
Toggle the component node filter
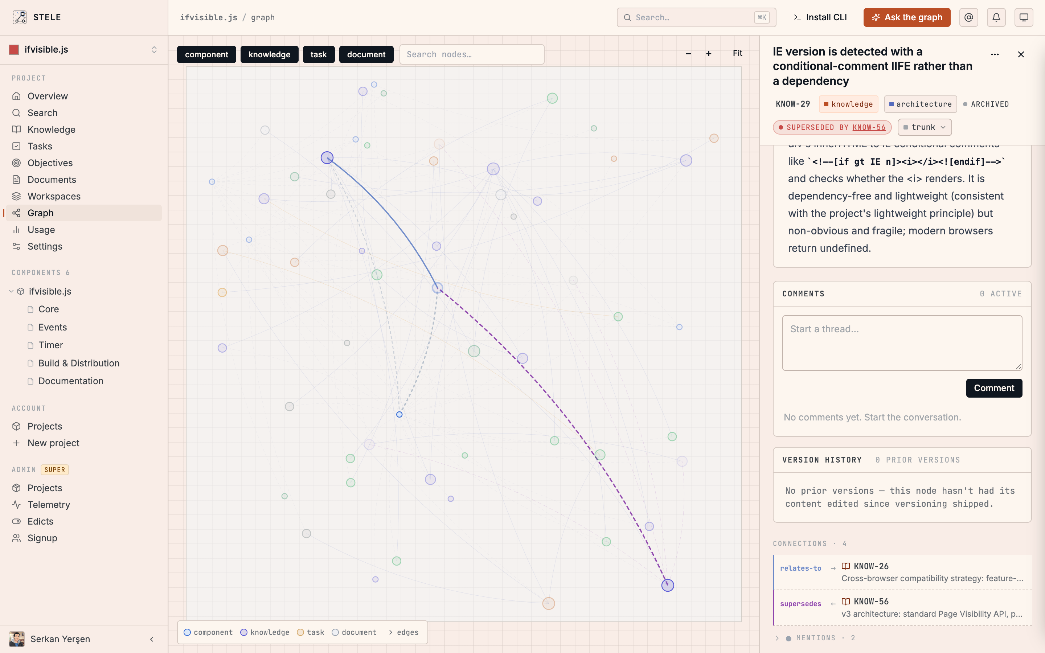[x=206, y=54]
